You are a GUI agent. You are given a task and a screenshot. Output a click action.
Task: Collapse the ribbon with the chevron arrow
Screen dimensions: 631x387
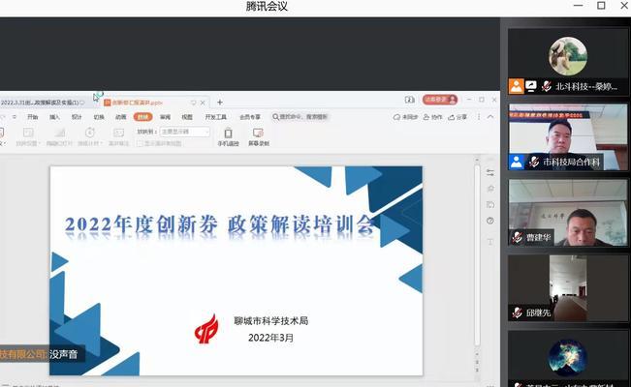(490, 117)
